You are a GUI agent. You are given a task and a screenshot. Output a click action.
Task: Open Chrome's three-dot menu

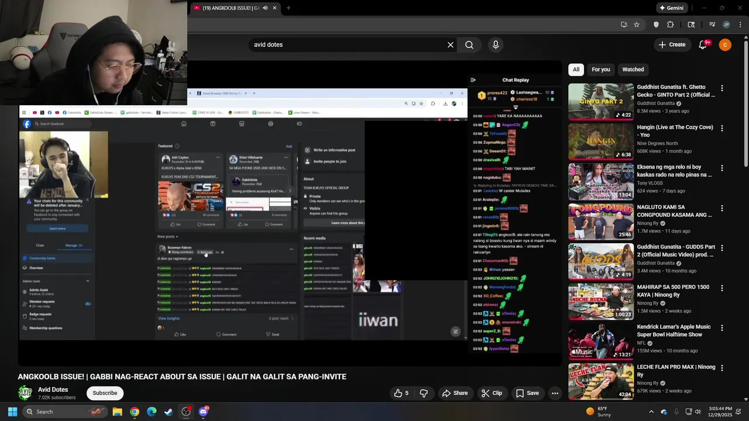coord(741,25)
